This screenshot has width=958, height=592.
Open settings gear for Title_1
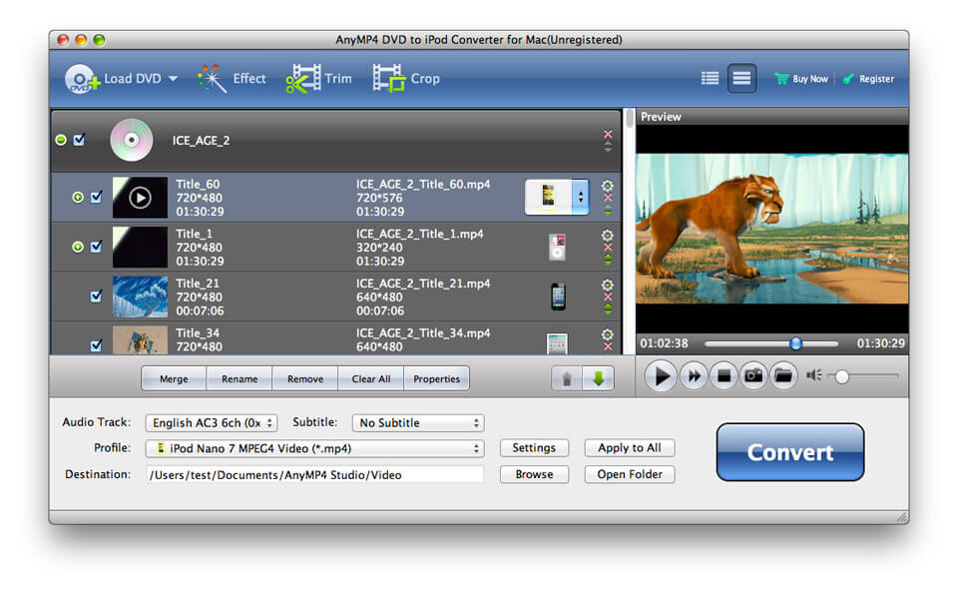(x=608, y=236)
